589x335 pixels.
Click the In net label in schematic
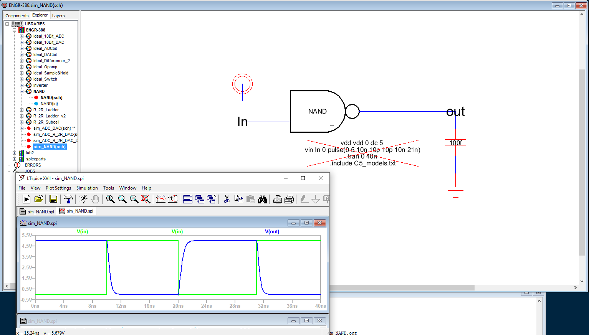(243, 122)
